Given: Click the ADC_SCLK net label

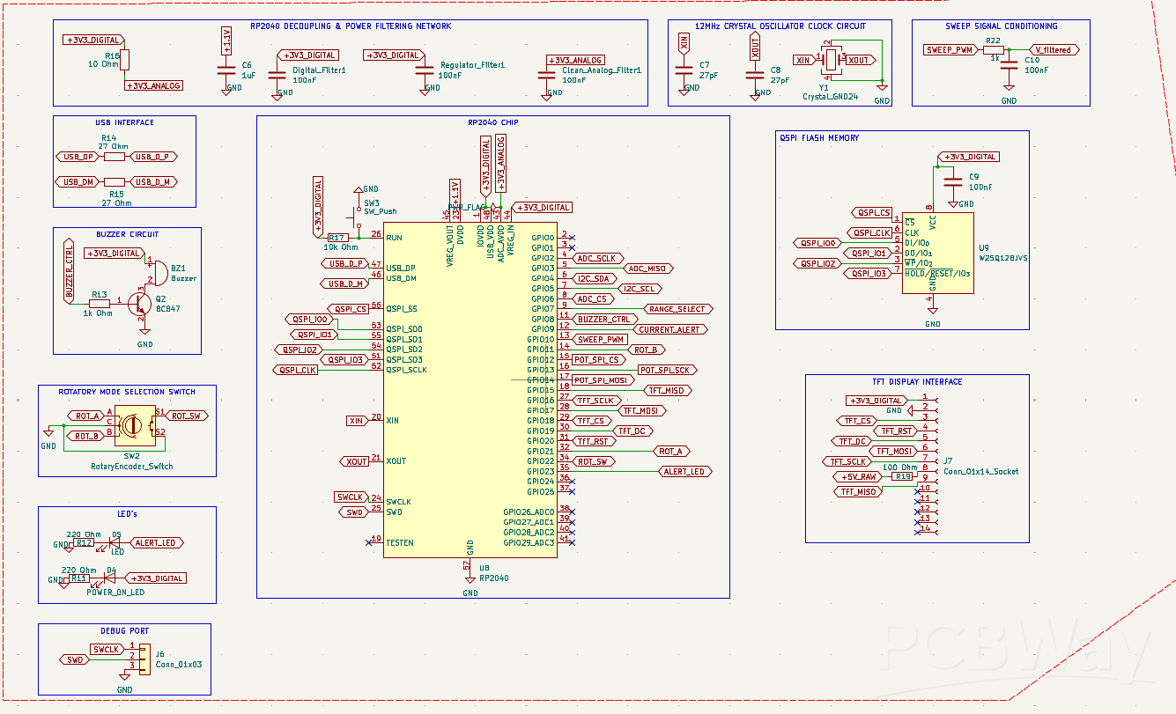Looking at the screenshot, I should tap(599, 259).
